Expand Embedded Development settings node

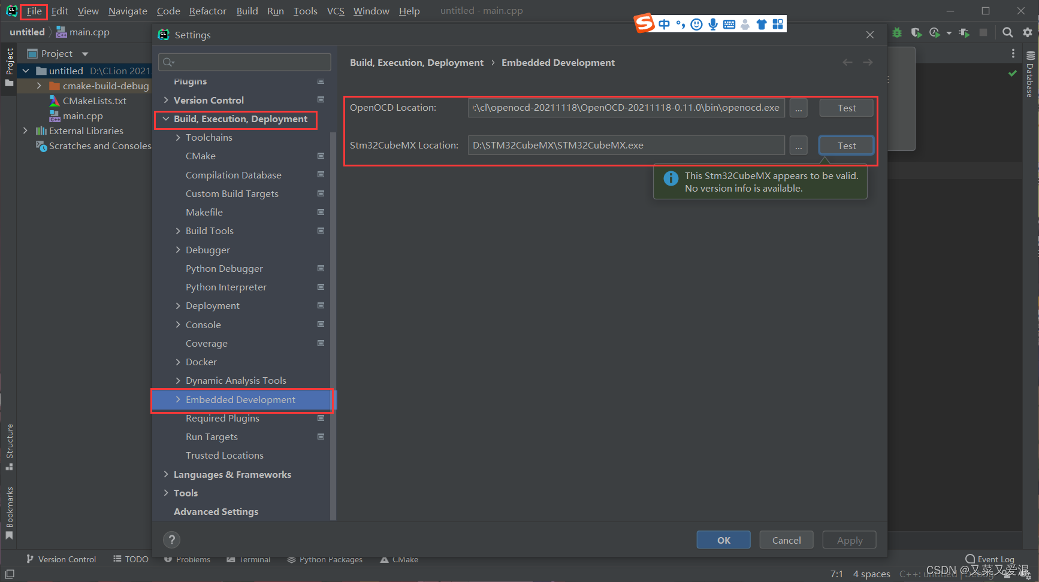[x=178, y=399]
